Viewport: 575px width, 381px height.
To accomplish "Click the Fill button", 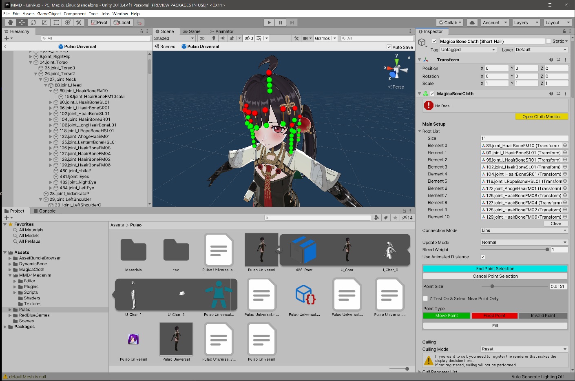I will pos(495,326).
